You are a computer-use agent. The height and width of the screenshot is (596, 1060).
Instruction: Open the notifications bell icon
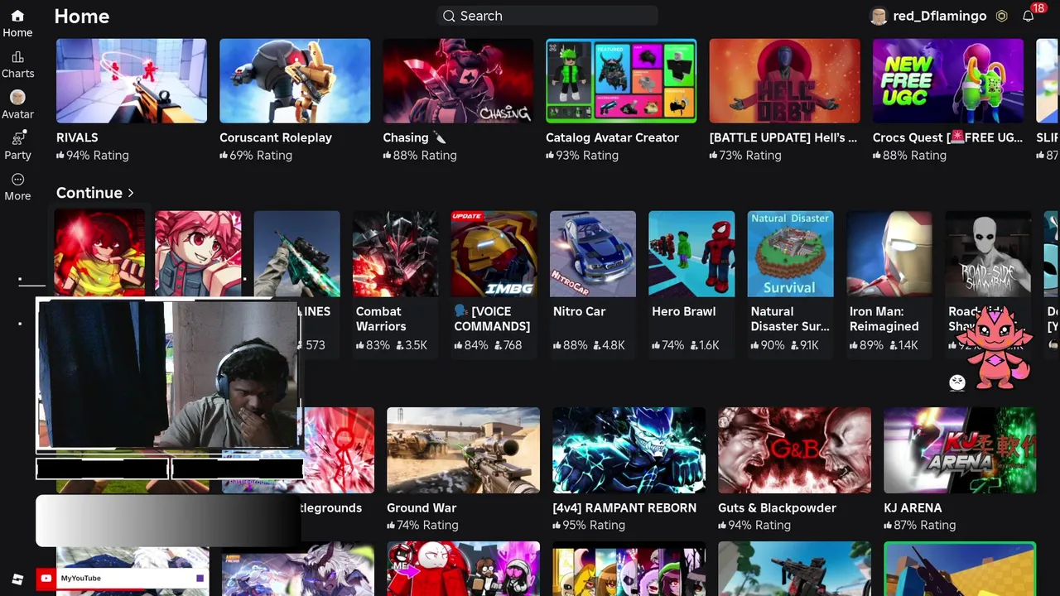click(x=1028, y=16)
